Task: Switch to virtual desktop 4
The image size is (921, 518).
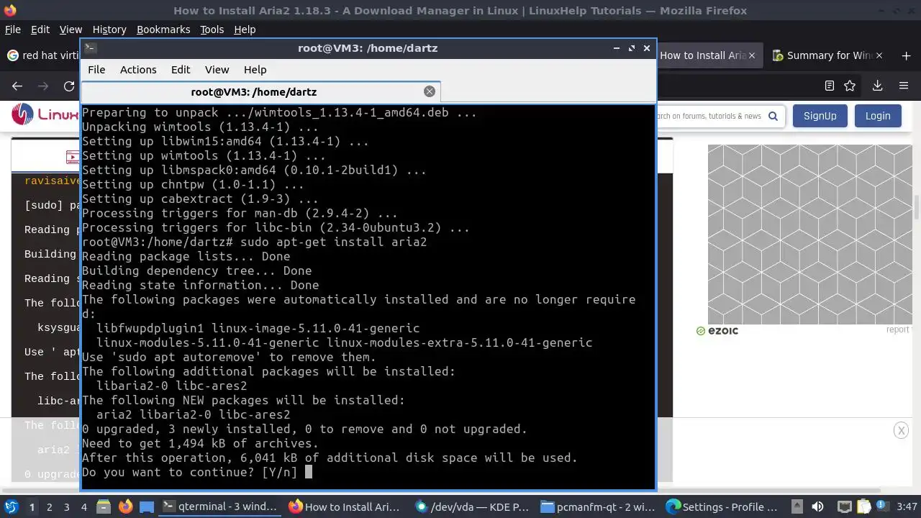Action: (84, 507)
